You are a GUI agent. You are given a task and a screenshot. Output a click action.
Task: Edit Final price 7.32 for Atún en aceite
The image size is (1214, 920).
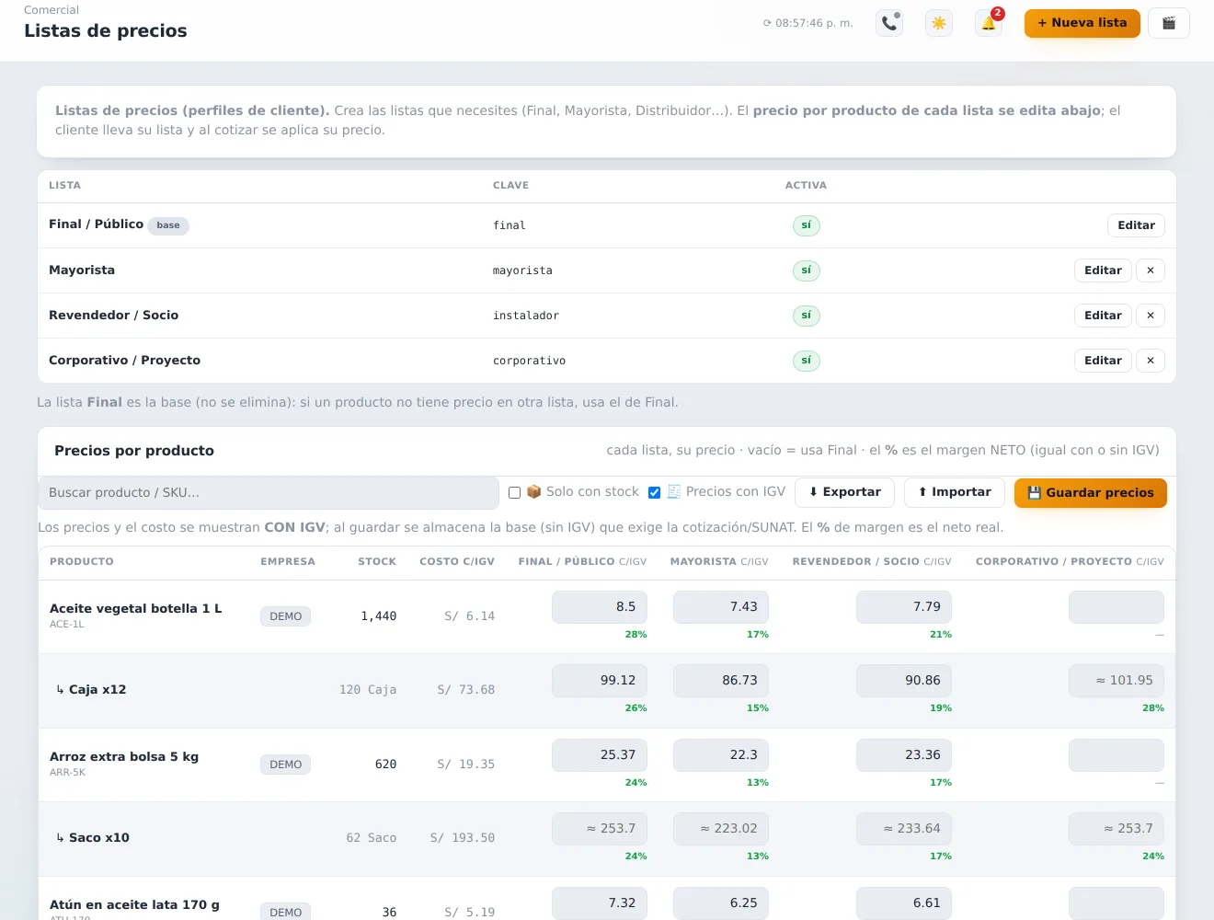click(600, 903)
